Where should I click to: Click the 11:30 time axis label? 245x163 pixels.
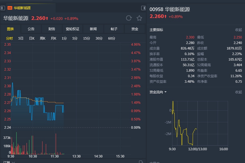coord(55,156)
